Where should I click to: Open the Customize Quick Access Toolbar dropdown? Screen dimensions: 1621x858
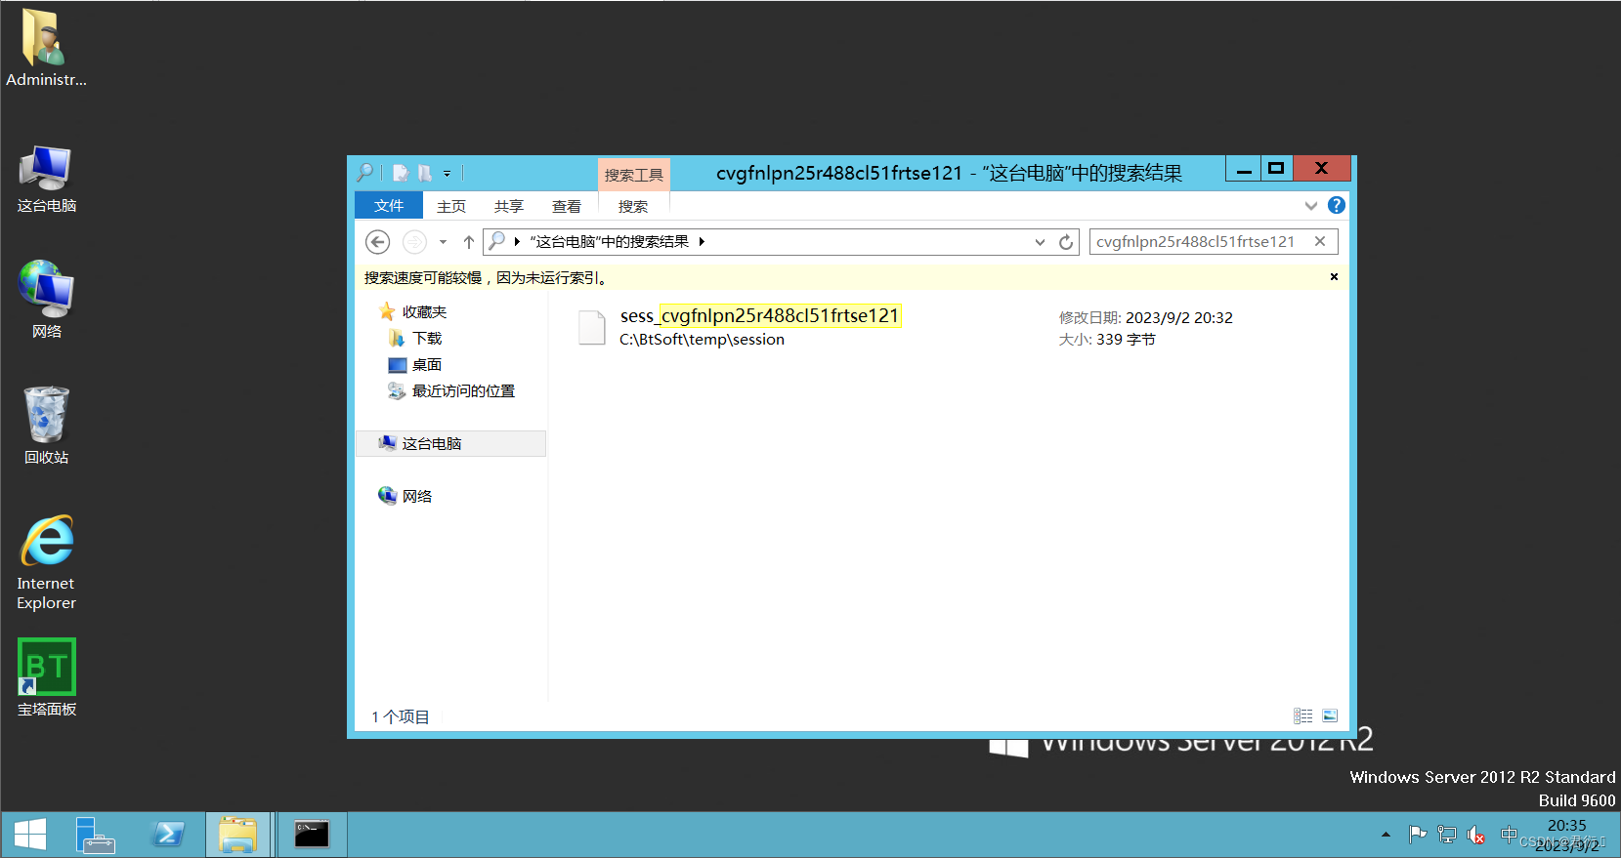(x=448, y=174)
